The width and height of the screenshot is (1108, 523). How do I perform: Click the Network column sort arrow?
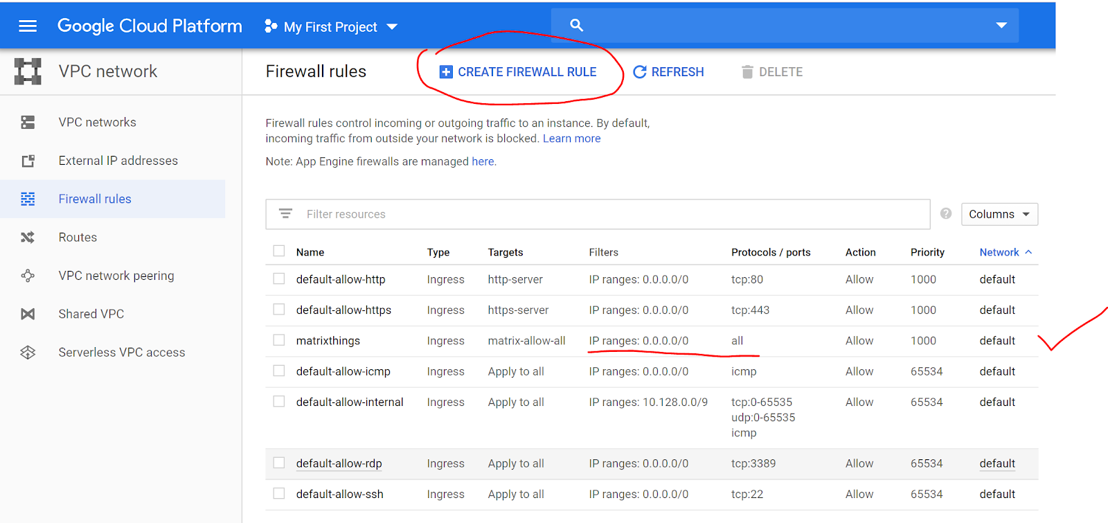(1028, 252)
